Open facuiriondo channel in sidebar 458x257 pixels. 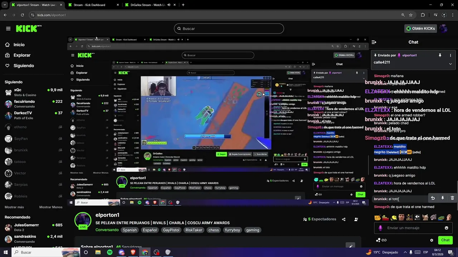coord(34,104)
